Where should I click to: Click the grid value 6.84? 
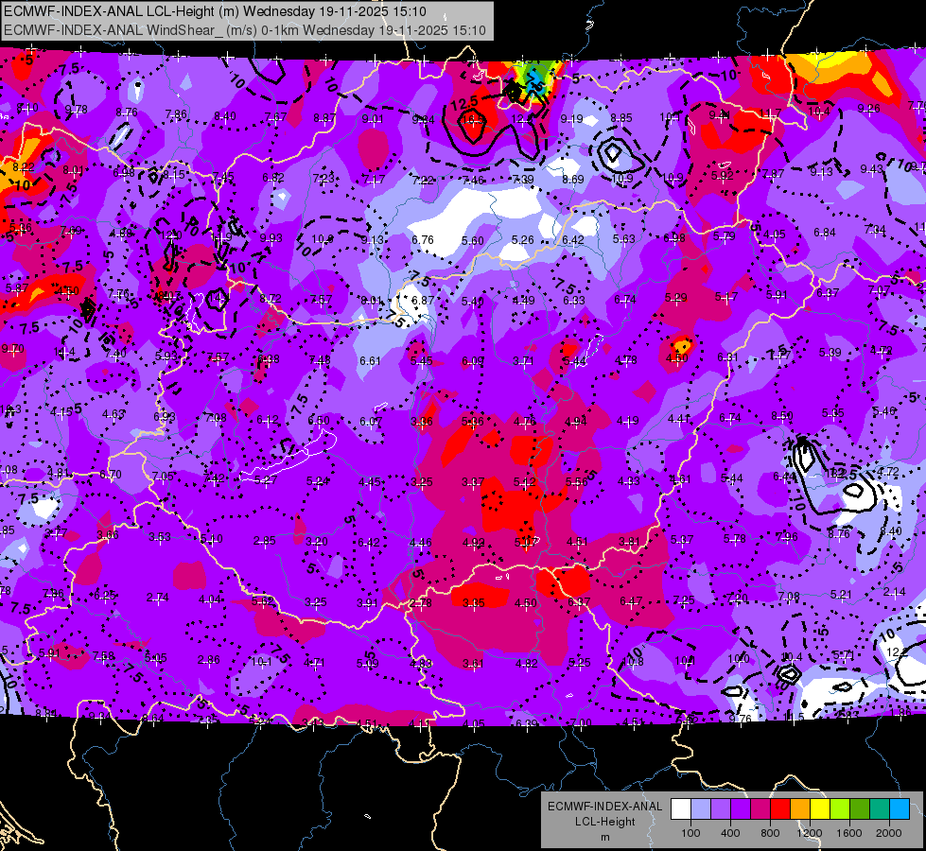(825, 232)
